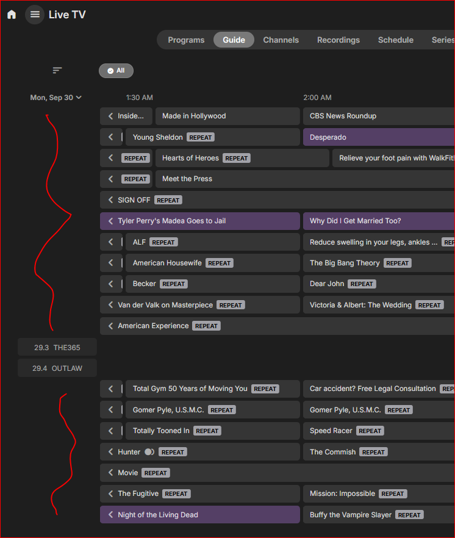The width and height of the screenshot is (455, 538).
Task: Open the Schedule tab
Action: [x=396, y=40]
